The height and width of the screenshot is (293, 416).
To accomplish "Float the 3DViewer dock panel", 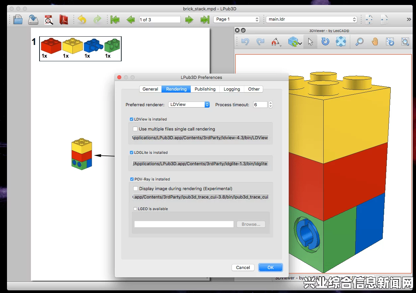I will click(x=243, y=30).
